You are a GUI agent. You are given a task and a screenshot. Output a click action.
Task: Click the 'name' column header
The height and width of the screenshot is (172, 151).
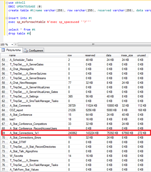[x=37, y=55]
